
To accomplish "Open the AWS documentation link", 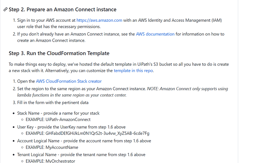I will point(155,34).
